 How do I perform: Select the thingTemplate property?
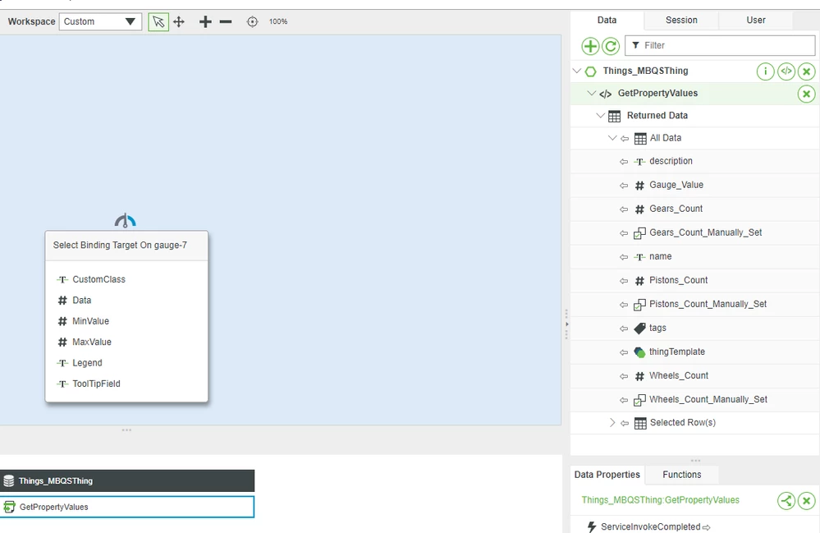695,352
